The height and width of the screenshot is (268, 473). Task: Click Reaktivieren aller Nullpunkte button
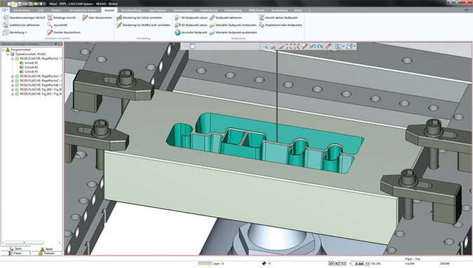coord(280,25)
